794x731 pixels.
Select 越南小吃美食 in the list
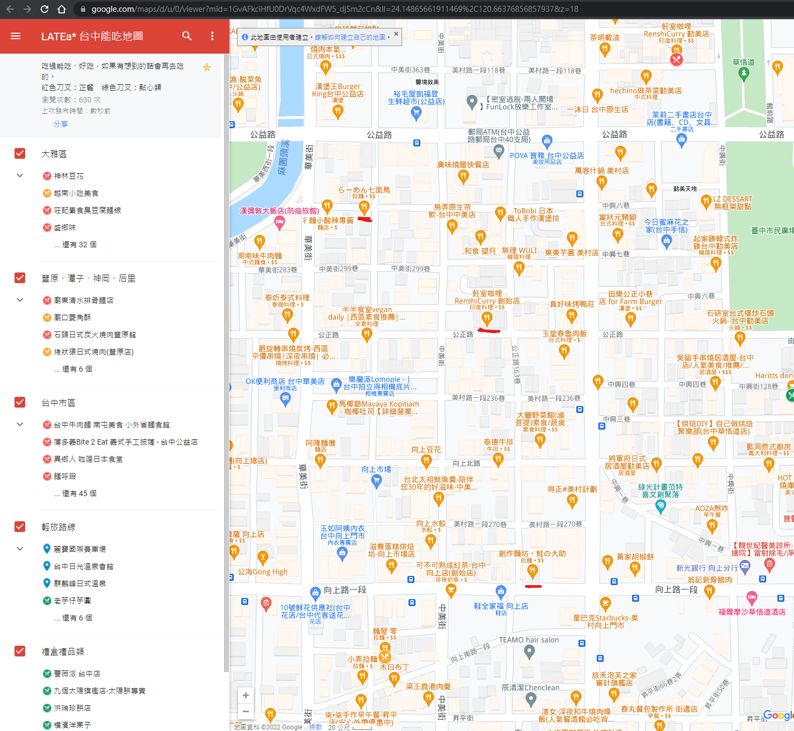76,193
